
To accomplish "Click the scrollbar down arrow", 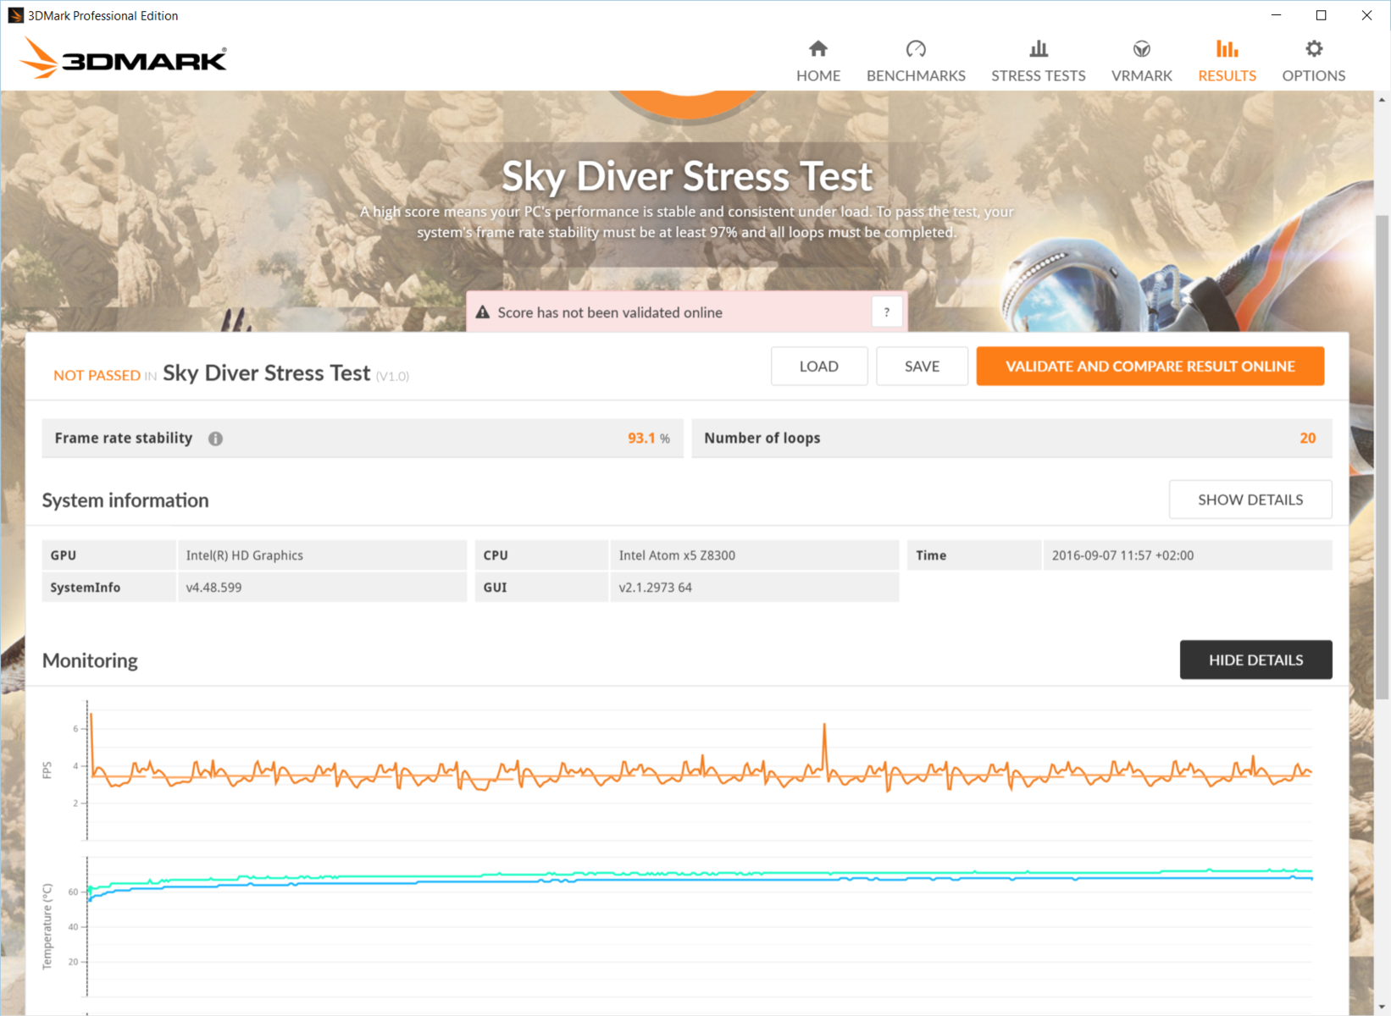I will point(1382,1008).
